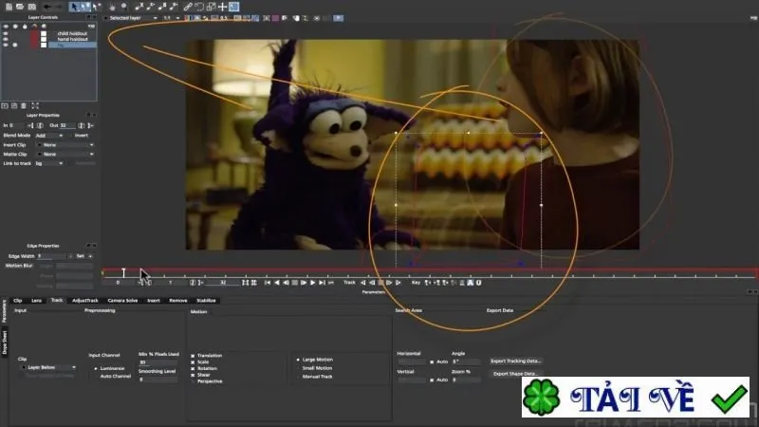This screenshot has height=427, width=759.
Task: Click Track Backwards button
Action: point(363,283)
